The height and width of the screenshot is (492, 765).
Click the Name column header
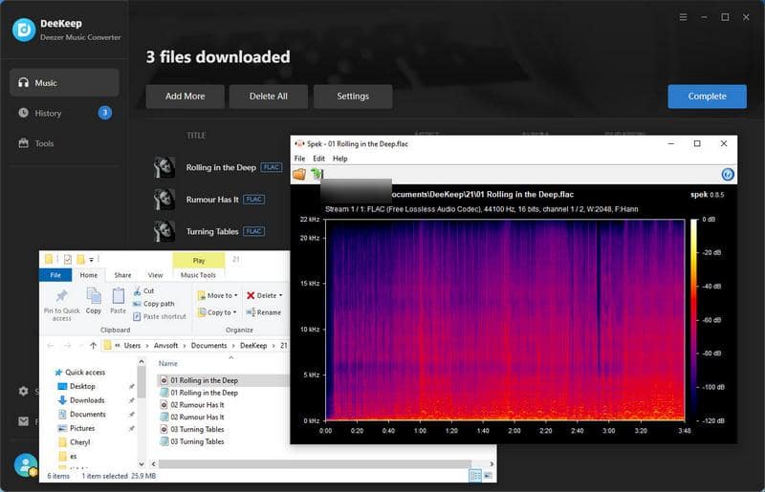(168, 364)
